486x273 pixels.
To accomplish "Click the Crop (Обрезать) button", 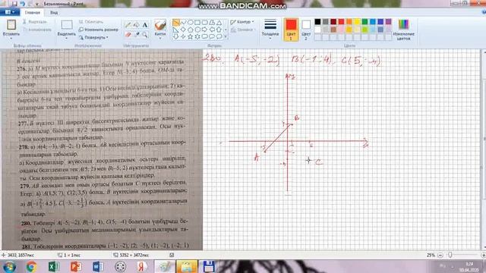I will (x=91, y=22).
